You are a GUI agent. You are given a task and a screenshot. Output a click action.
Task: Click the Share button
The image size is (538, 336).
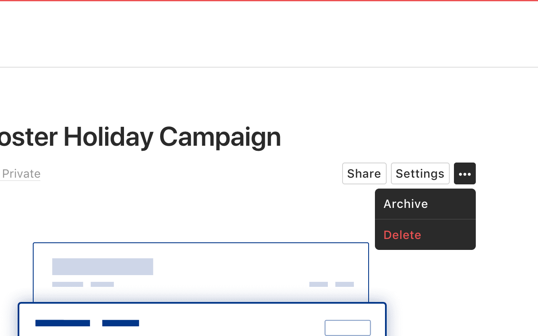coord(364,173)
